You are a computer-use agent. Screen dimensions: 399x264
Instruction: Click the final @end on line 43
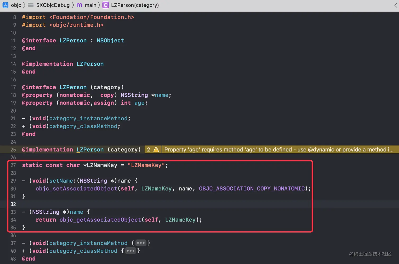[29, 259]
